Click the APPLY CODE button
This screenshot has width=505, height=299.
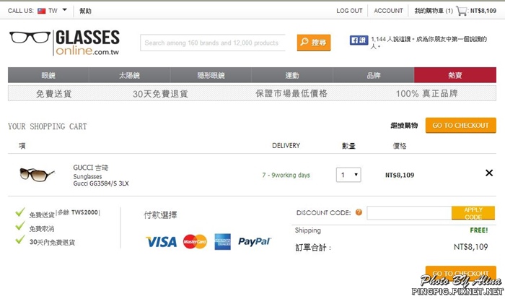click(x=473, y=213)
